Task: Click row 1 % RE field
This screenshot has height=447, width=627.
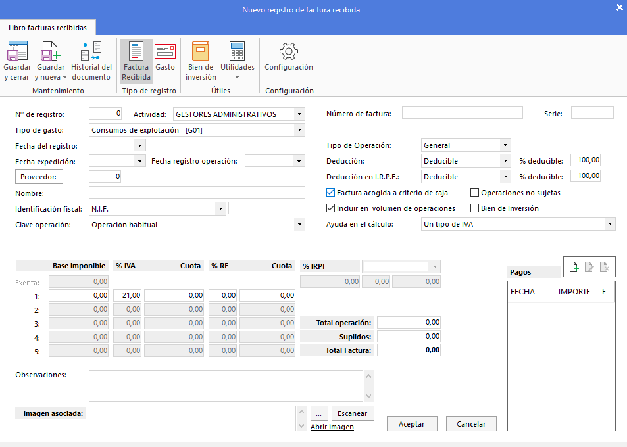Action: coord(223,296)
